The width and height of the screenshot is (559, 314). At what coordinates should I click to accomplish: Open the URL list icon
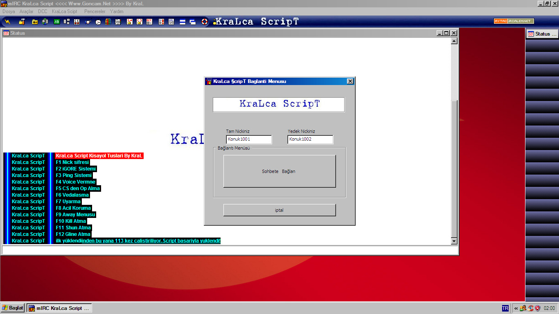pos(171,22)
